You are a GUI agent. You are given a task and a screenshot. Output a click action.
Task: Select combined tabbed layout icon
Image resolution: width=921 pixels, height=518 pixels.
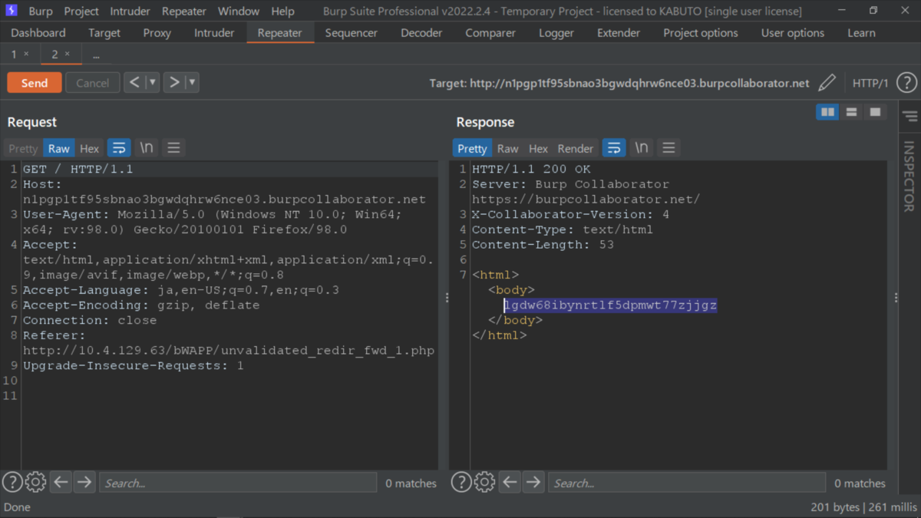(875, 112)
